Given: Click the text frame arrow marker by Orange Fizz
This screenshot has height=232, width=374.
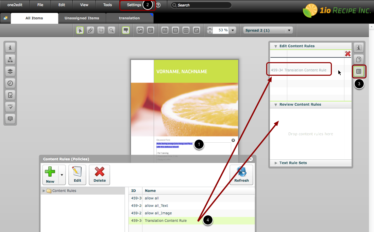Looking at the screenshot, I should coord(233,140).
